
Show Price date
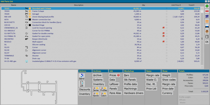point(168,89)
